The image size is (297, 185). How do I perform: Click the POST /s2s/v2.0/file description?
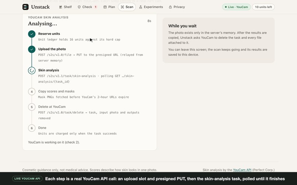[91, 58]
